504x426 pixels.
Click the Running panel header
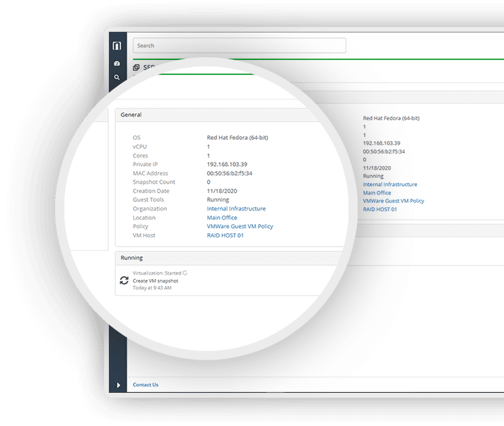point(132,258)
